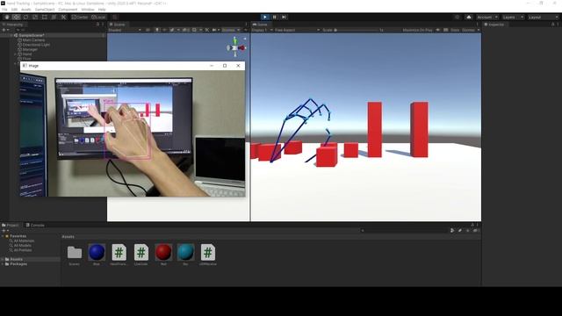Select the Transform tool in the toolbar

(54, 17)
